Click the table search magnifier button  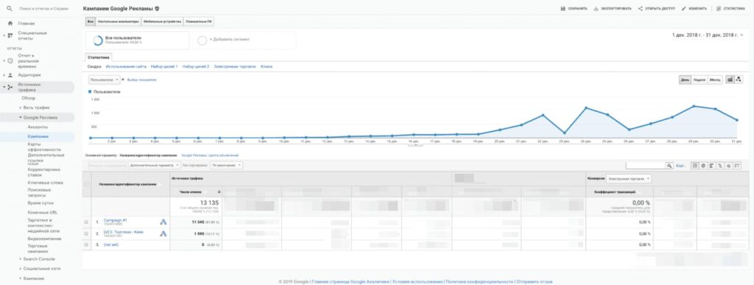pyautogui.click(x=669, y=165)
